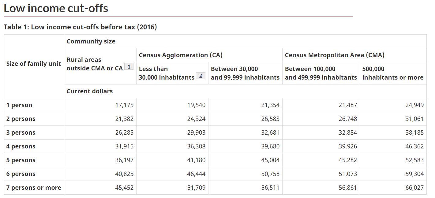Click the 29,903 value in 3 persons row
This screenshot has height=198, width=435.
[196, 133]
